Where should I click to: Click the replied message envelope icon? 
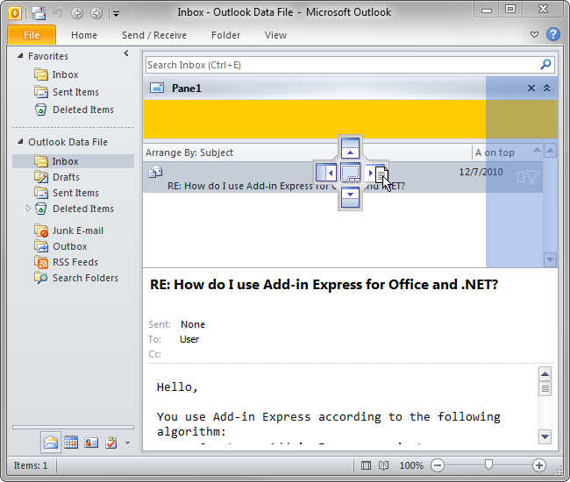(155, 171)
